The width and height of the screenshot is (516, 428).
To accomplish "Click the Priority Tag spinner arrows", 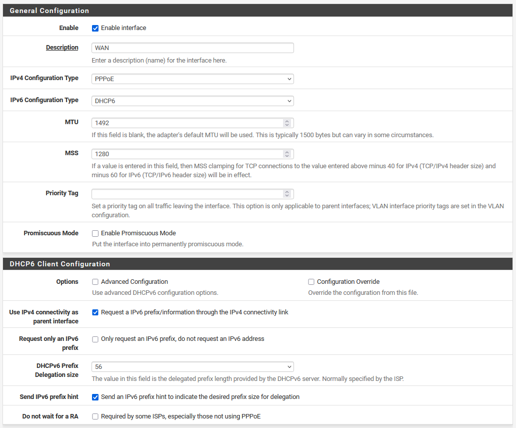I will tap(287, 194).
